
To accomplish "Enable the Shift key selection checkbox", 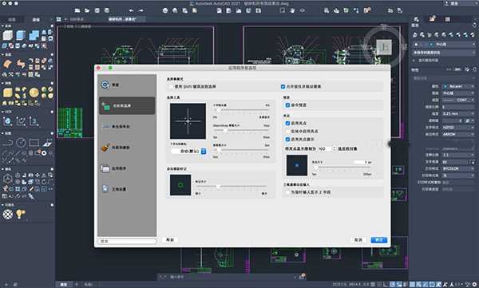I will click(x=171, y=87).
